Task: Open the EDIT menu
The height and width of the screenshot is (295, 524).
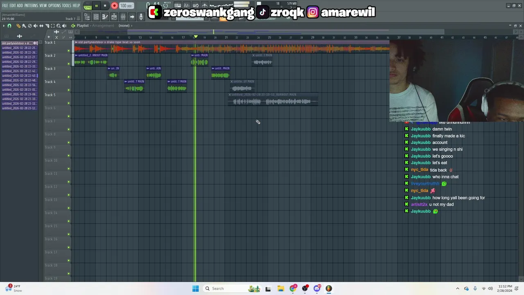Action: [x=13, y=6]
